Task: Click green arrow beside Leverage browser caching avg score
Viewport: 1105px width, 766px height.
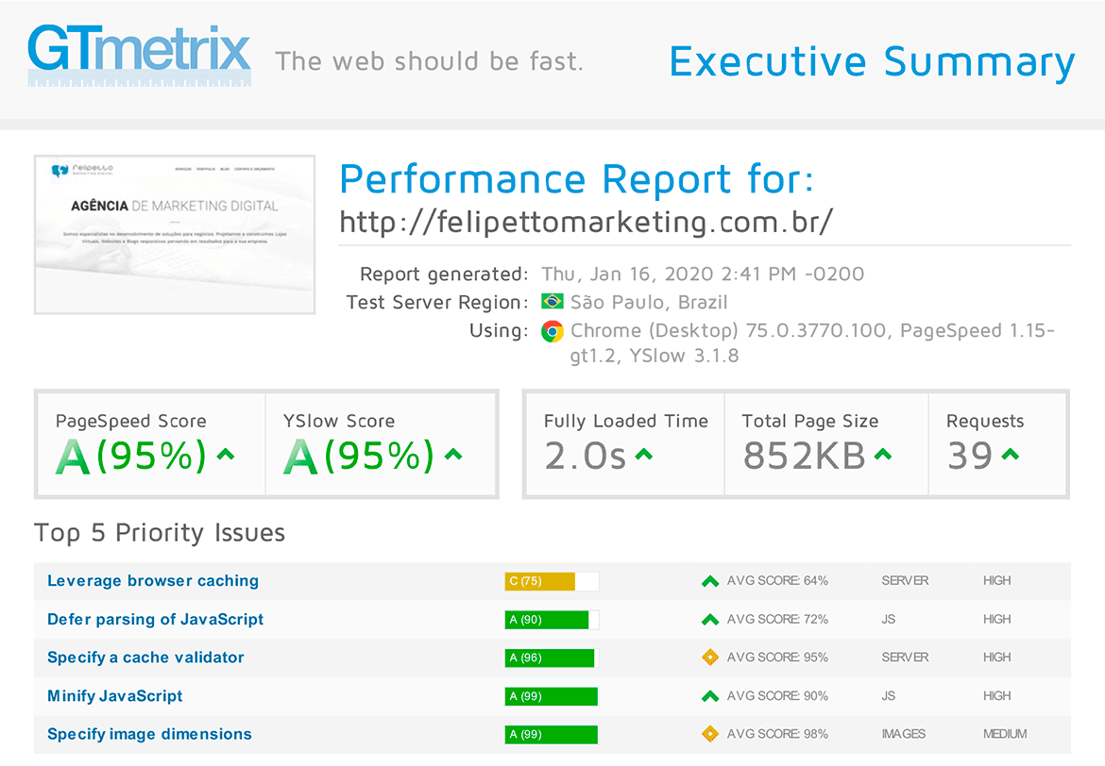Action: point(709,581)
